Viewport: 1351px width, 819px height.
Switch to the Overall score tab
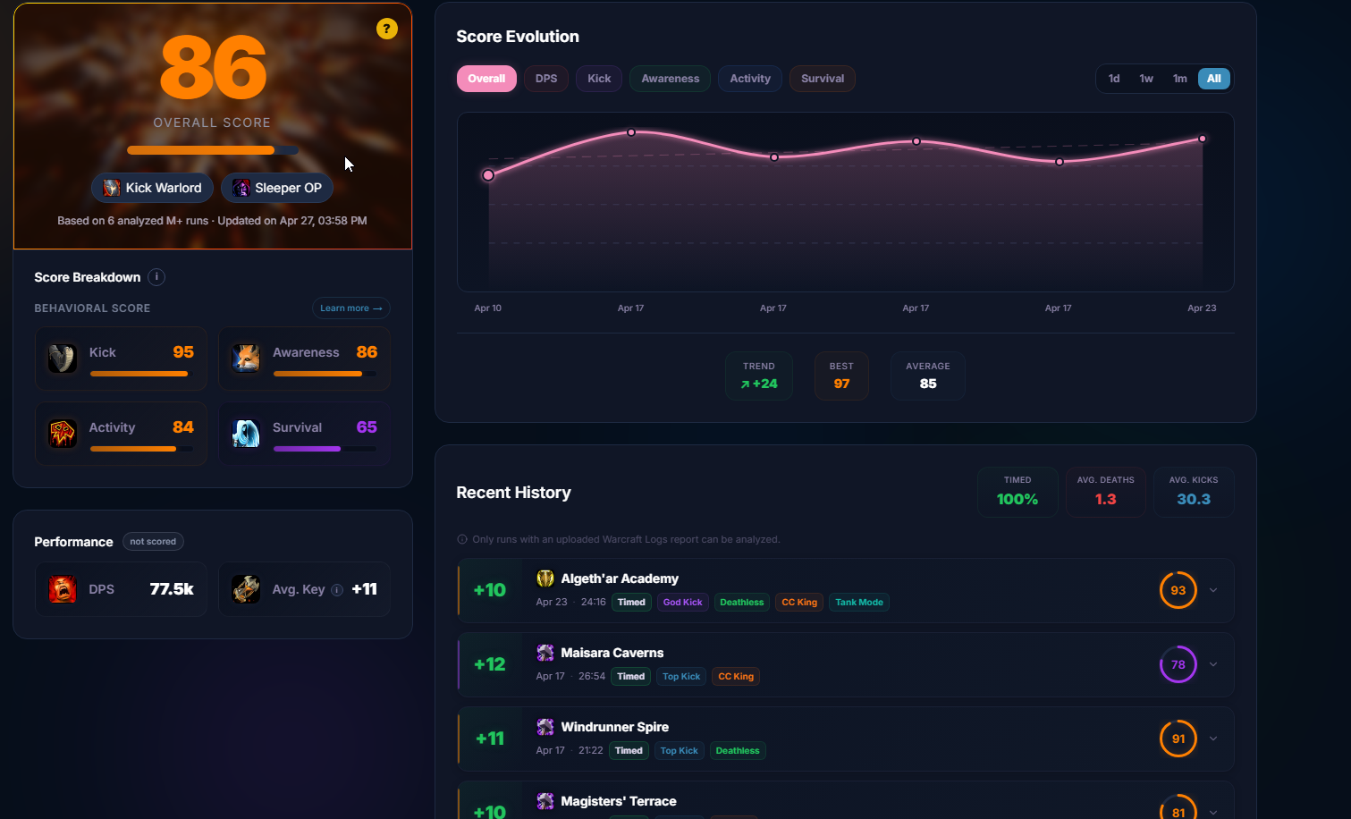tap(486, 79)
